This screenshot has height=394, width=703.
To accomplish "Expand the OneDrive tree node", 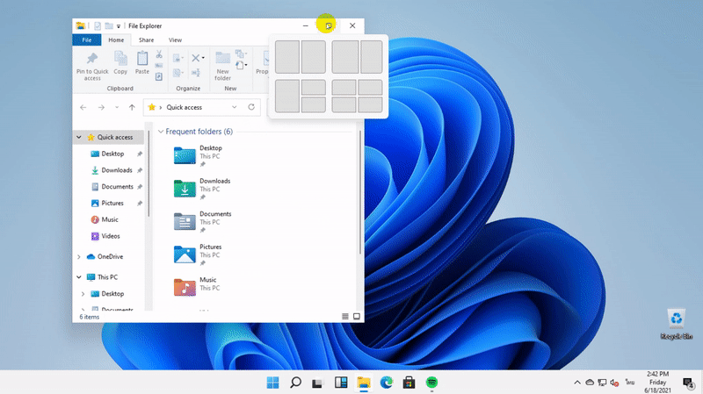I will tap(79, 256).
